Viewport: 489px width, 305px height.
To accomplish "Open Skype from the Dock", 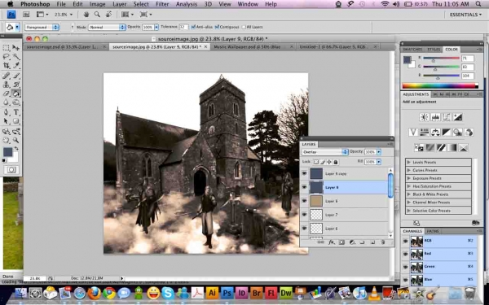I will click(168, 293).
